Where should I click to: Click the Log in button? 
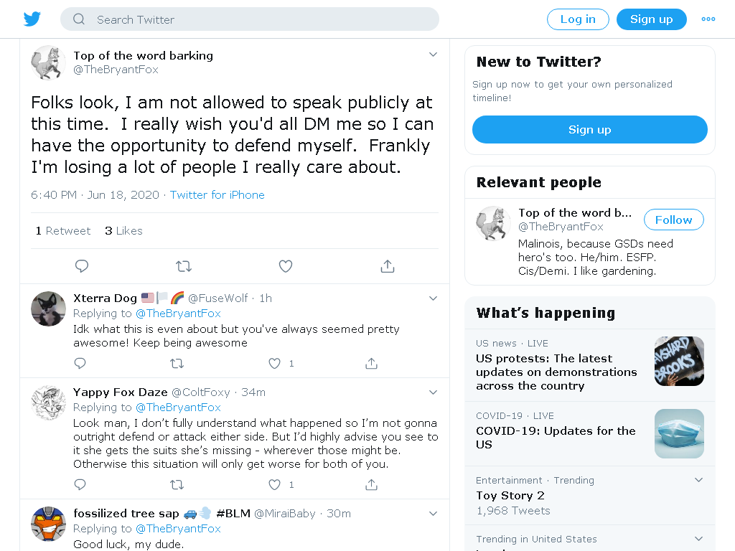[578, 19]
